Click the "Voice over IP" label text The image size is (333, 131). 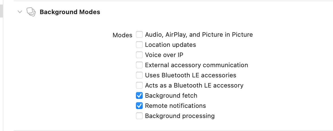click(x=164, y=55)
